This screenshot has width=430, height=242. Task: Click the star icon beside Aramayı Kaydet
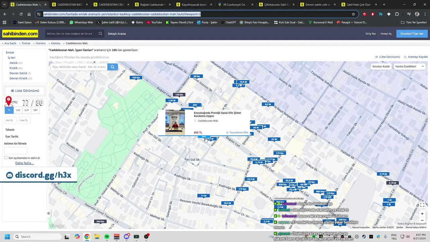(x=405, y=57)
